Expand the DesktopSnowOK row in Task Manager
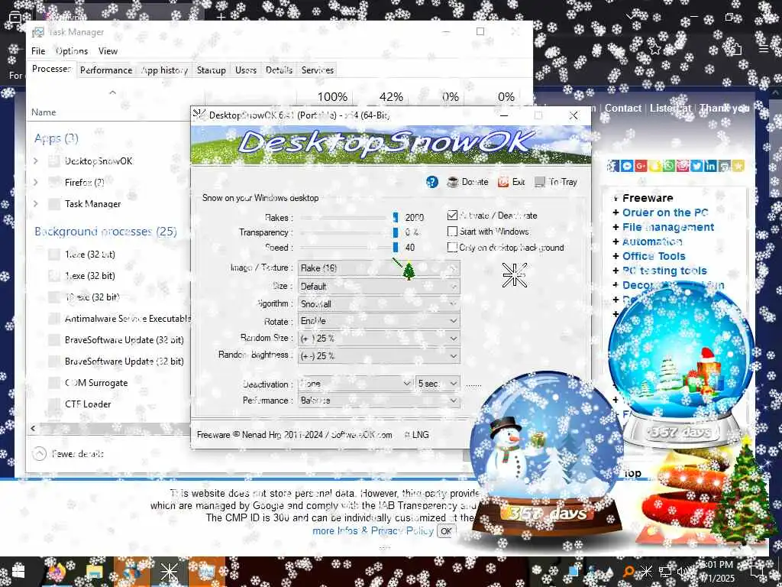The image size is (782, 587). click(35, 161)
